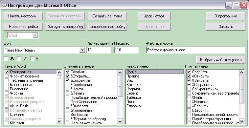Enable the 'Форматирование' panel checkbox

7,76
